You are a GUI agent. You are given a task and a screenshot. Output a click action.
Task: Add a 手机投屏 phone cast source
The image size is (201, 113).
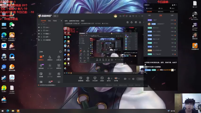pyautogui.click(x=95, y=79)
